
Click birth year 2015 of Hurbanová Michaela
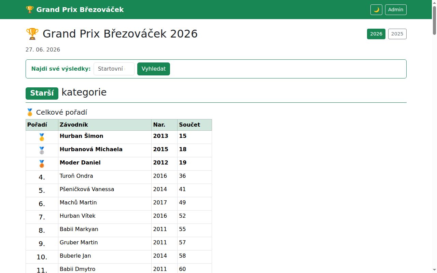point(160,149)
